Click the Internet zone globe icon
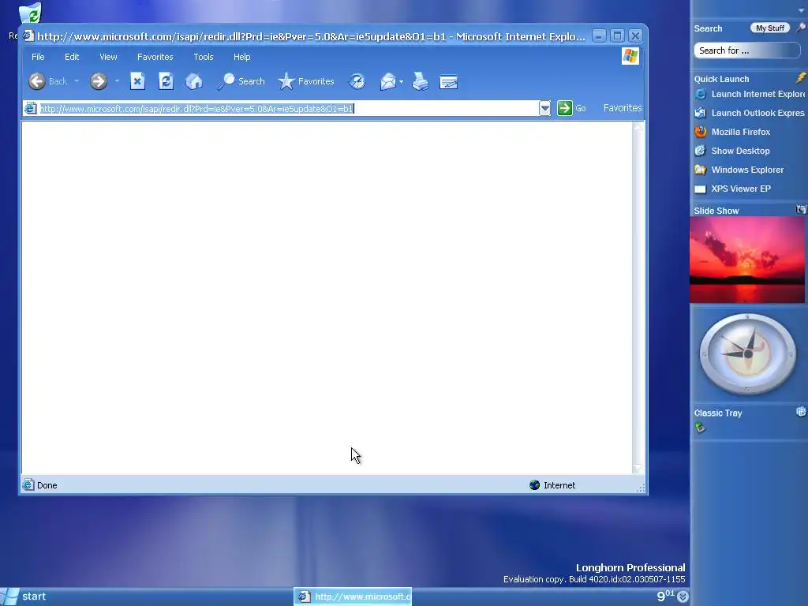 coord(534,485)
